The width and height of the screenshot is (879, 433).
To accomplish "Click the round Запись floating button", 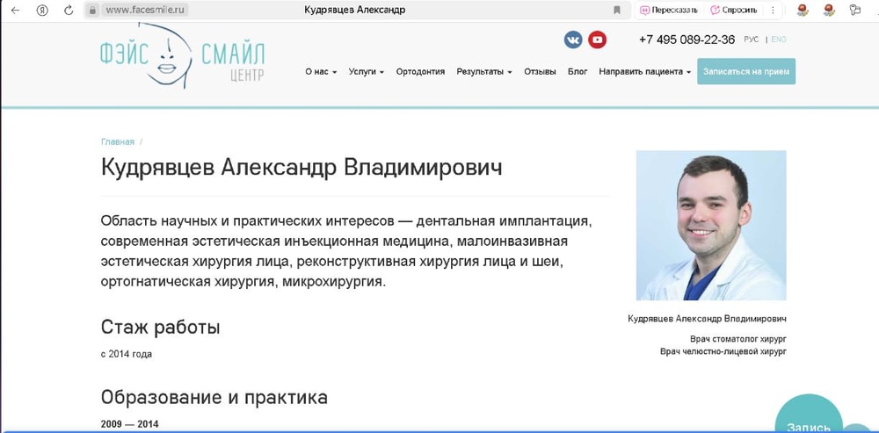I will coord(809,415).
